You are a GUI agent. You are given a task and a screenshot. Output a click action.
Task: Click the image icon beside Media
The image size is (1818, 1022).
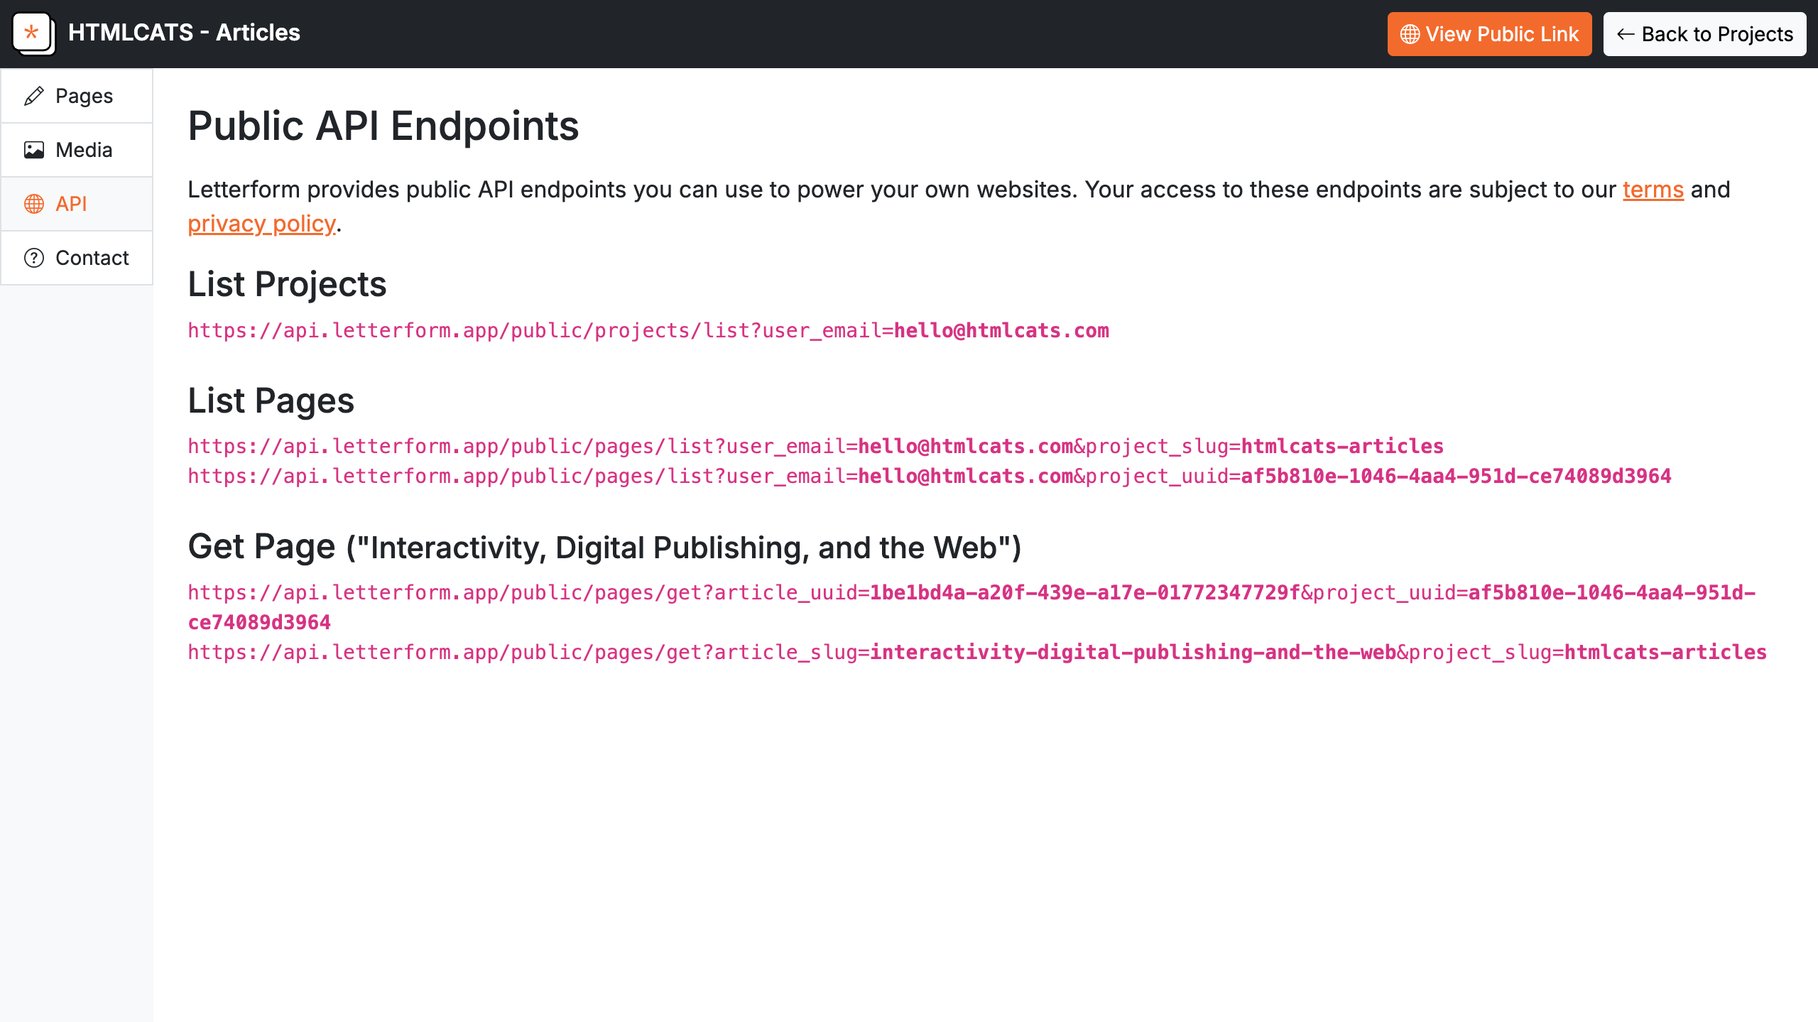[x=34, y=150]
